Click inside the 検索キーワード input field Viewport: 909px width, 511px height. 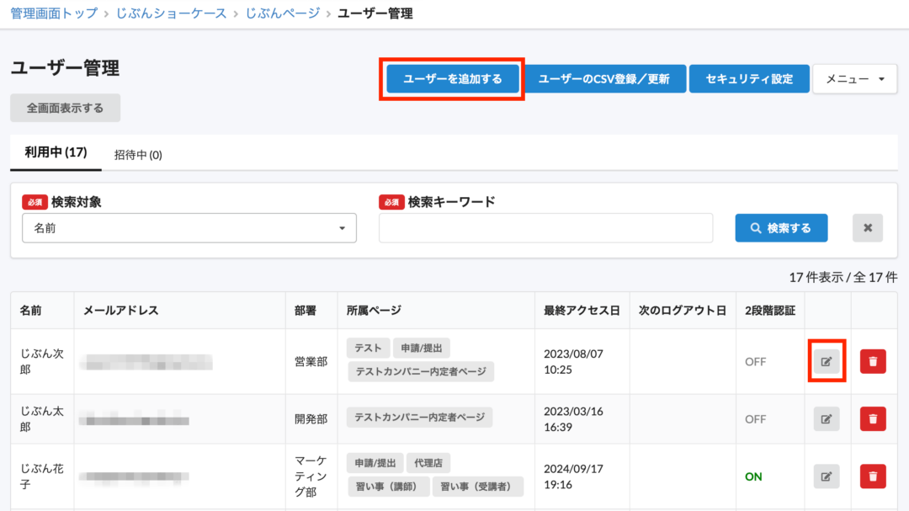545,227
